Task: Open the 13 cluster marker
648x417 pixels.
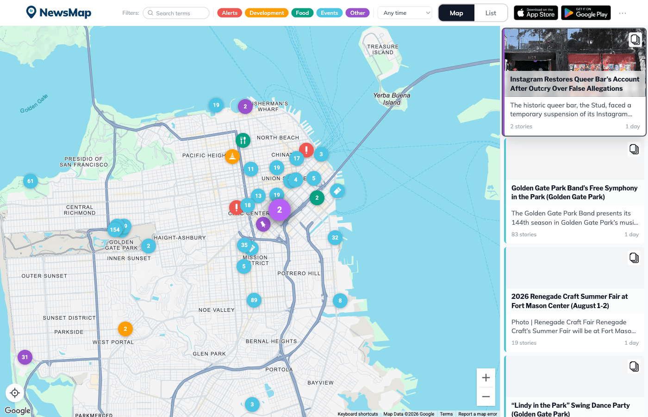Action: tap(258, 196)
